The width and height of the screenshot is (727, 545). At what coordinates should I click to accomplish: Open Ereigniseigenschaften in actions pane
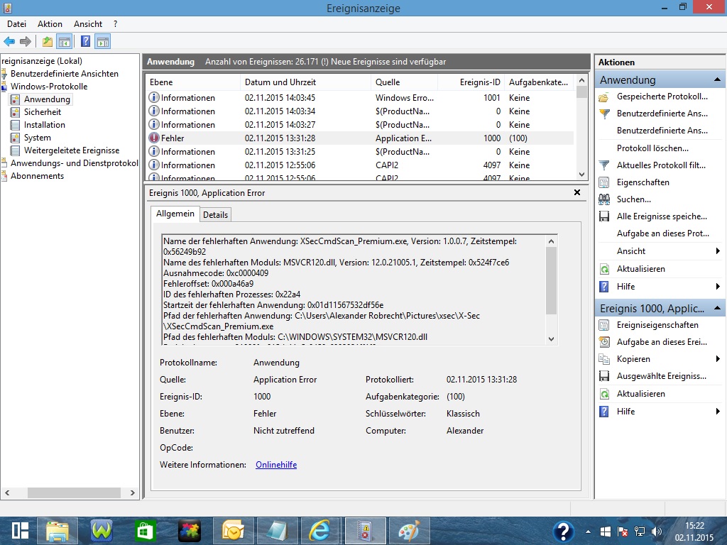(x=657, y=325)
